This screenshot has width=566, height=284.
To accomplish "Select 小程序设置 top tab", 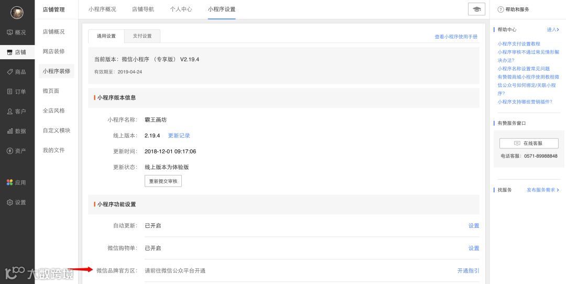I will [222, 9].
